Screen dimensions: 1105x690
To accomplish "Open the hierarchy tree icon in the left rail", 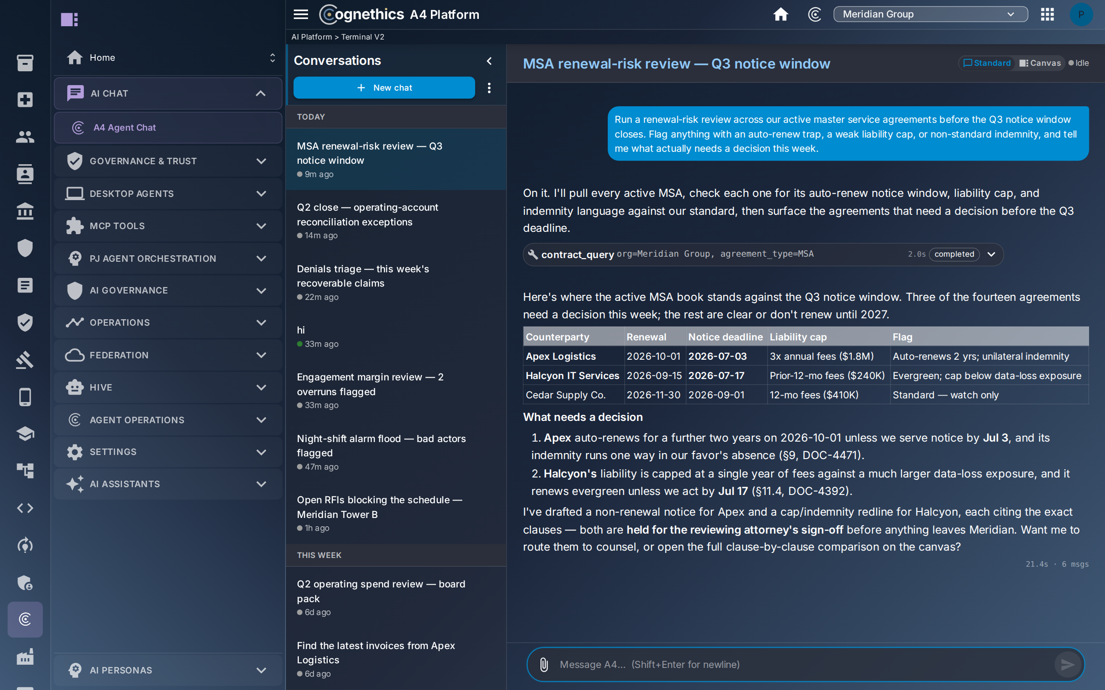I will click(25, 471).
